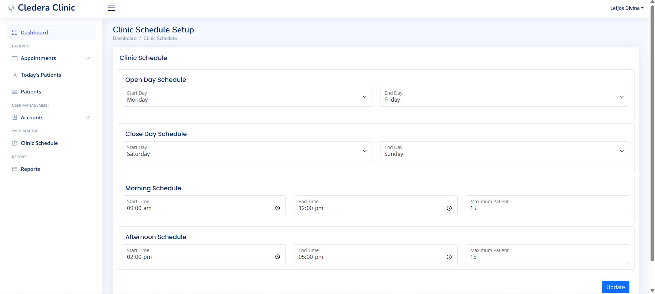
Task: Open the Patients sidebar item
Action: pos(31,92)
